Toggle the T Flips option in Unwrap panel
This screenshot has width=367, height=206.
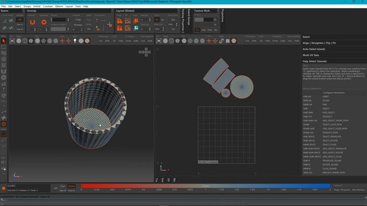[x=78, y=20]
